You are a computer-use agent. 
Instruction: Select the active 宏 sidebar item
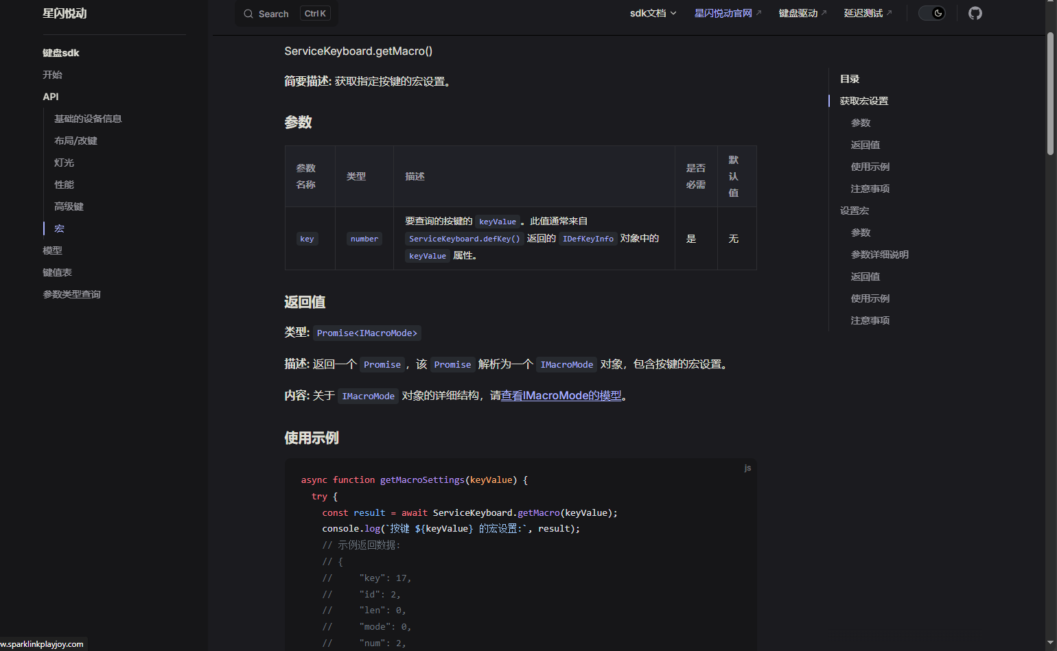click(59, 228)
